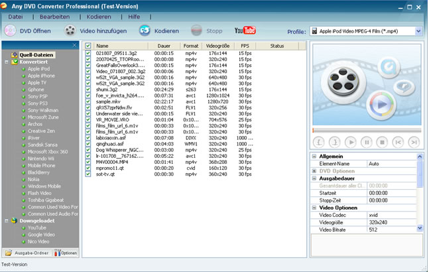Click the Video hinzufügen film reel icon
431x272 pixels.
point(70,31)
